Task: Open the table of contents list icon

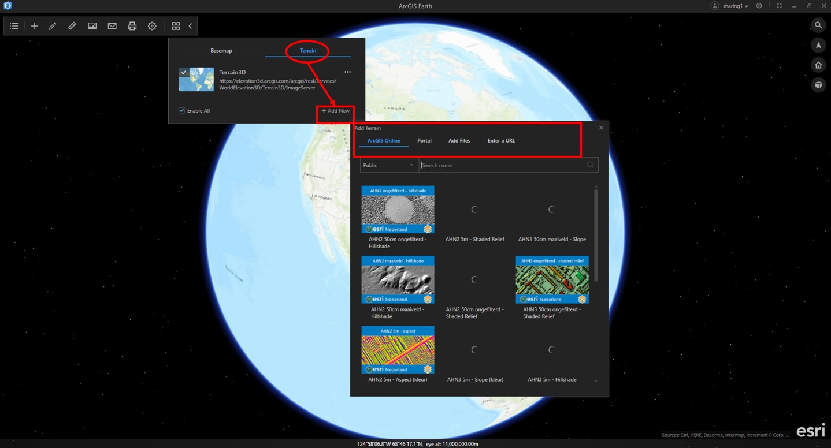Action: coord(14,26)
